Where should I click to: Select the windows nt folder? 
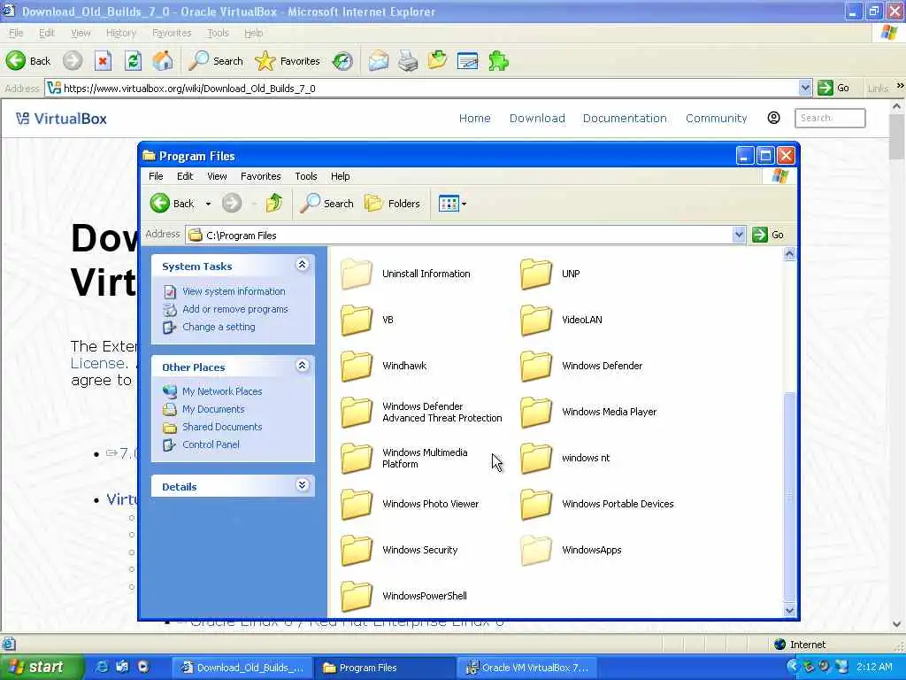(x=565, y=458)
